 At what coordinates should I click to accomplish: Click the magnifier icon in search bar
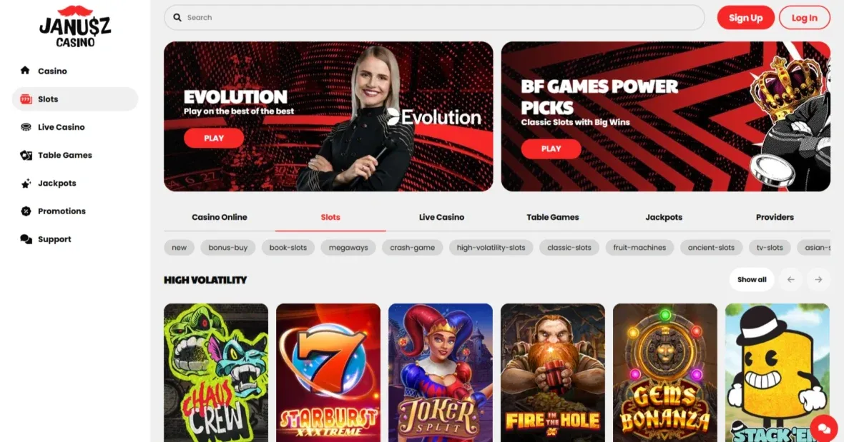[177, 18]
